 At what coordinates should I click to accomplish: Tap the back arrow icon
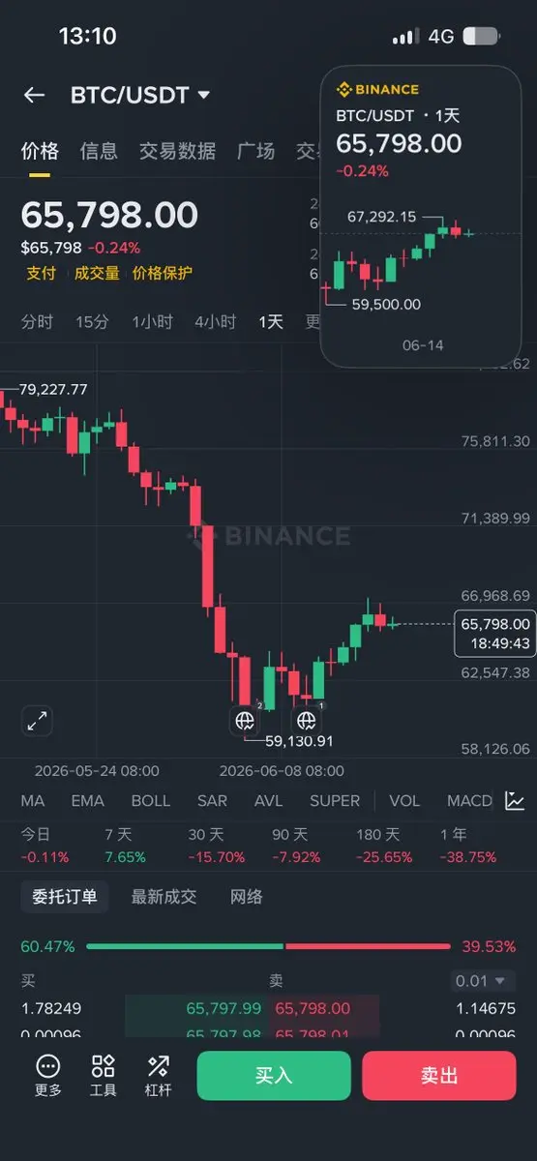(34, 95)
